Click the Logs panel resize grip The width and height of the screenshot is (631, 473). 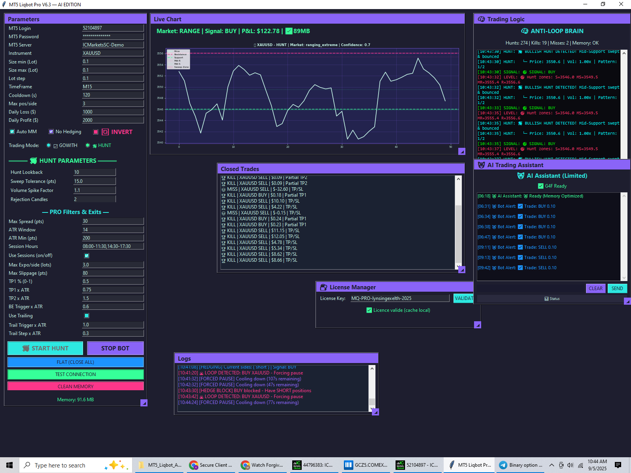(x=375, y=412)
